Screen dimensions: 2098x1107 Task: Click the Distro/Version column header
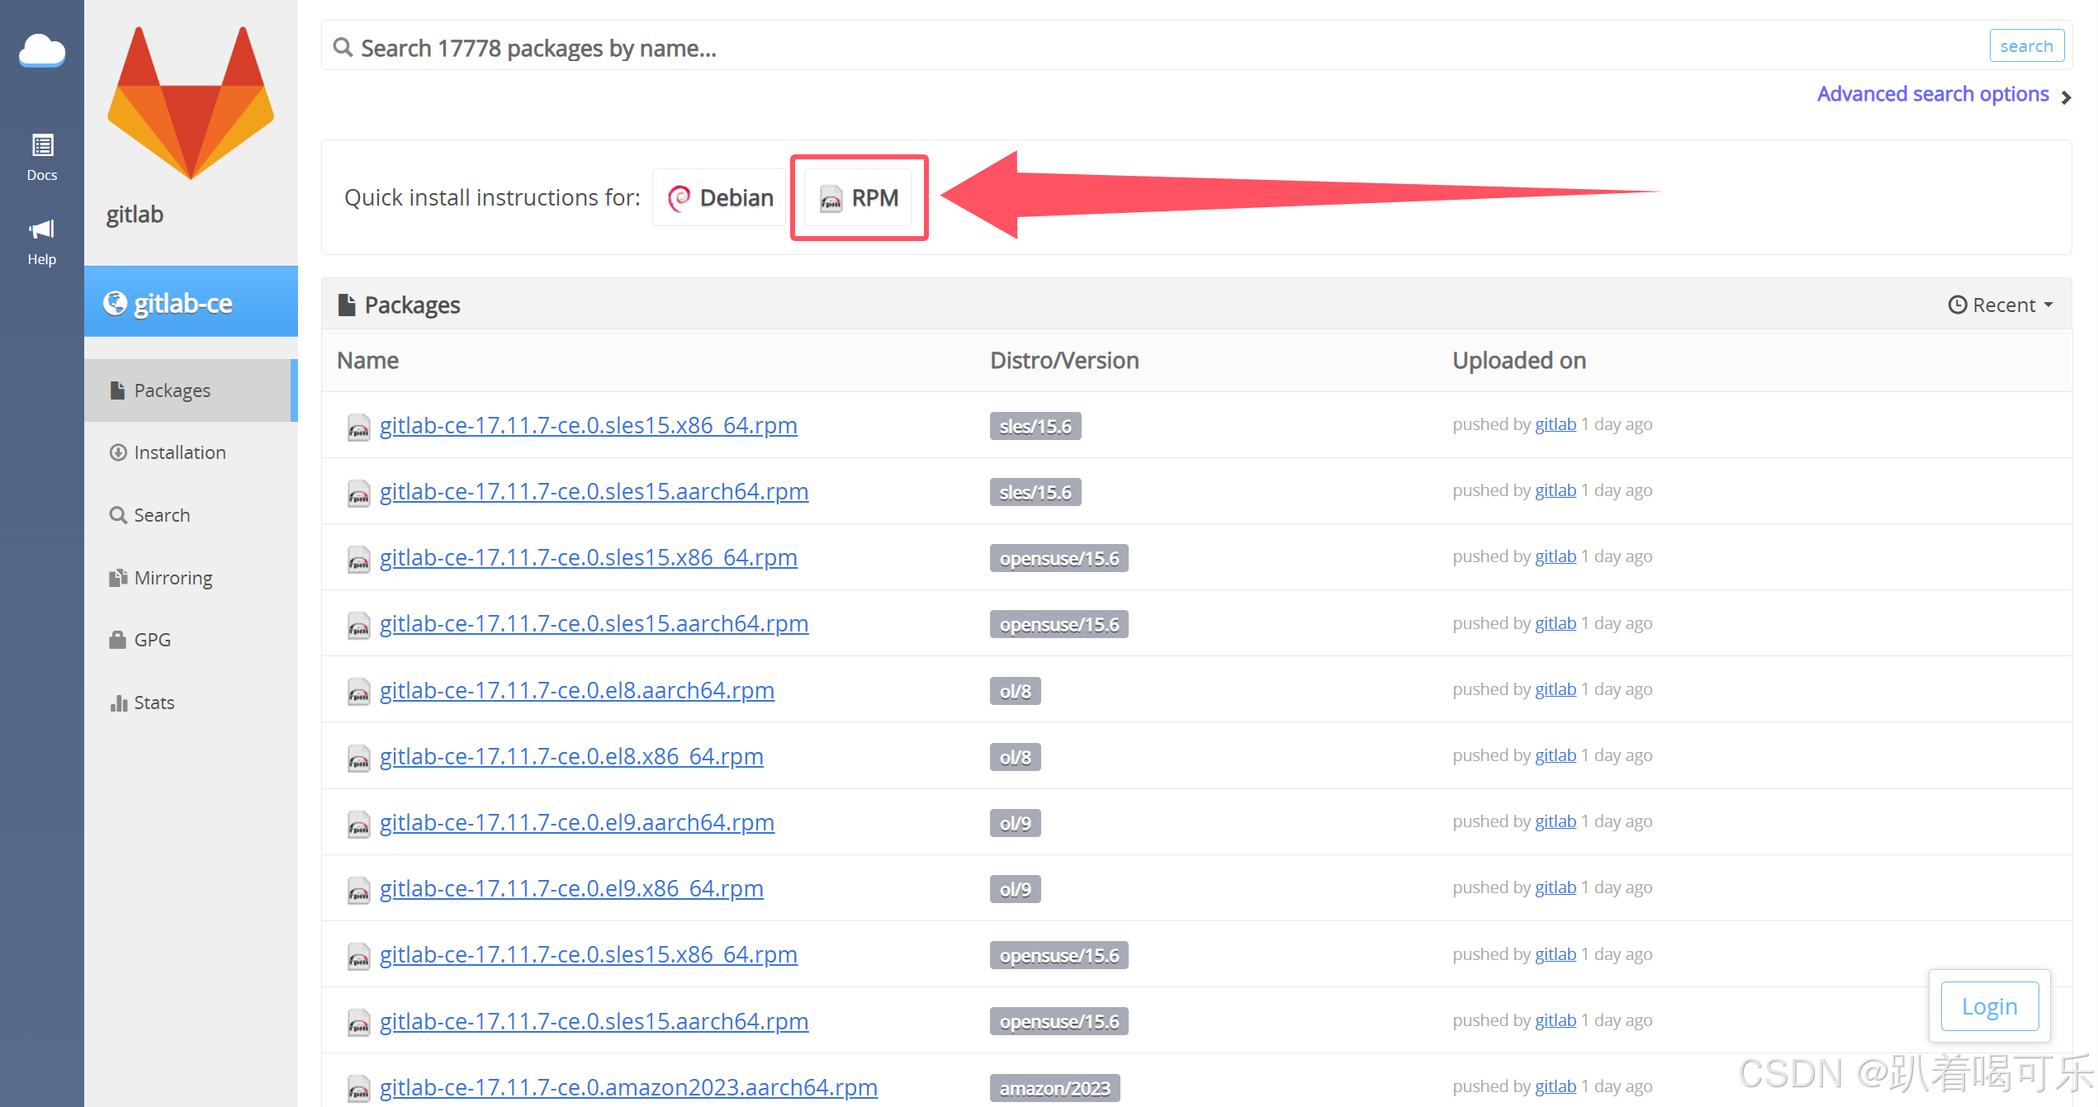[x=1064, y=361]
